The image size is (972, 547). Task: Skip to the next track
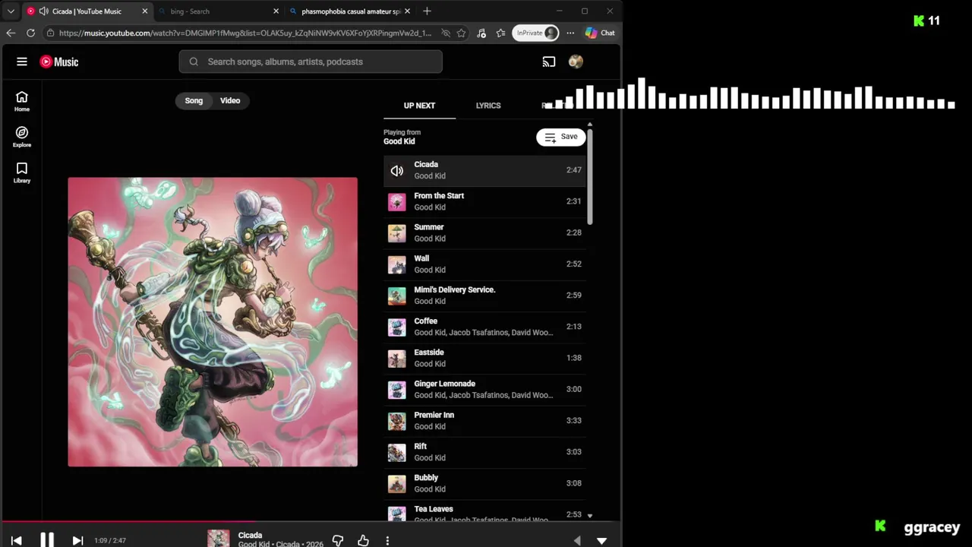click(x=77, y=540)
